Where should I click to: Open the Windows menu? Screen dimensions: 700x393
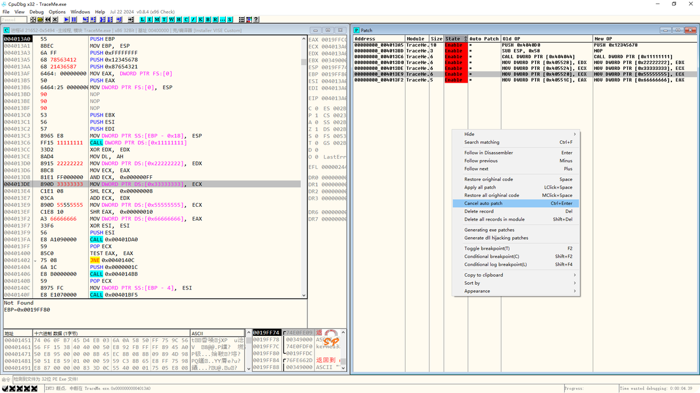(x=80, y=12)
